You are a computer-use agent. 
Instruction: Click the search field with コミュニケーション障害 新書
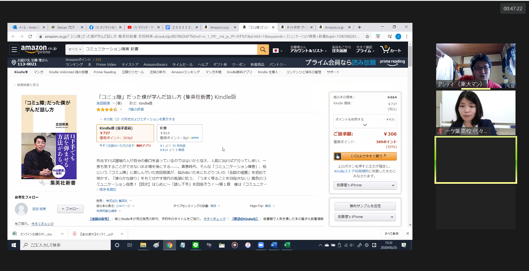pyautogui.click(x=170, y=50)
